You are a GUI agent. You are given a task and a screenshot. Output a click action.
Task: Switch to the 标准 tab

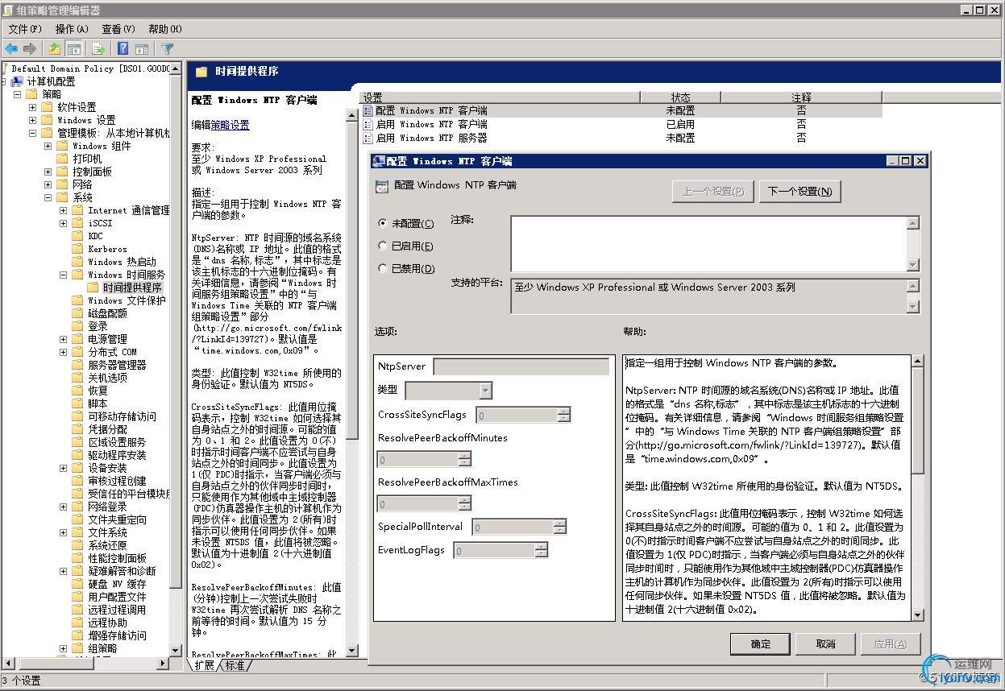(235, 665)
